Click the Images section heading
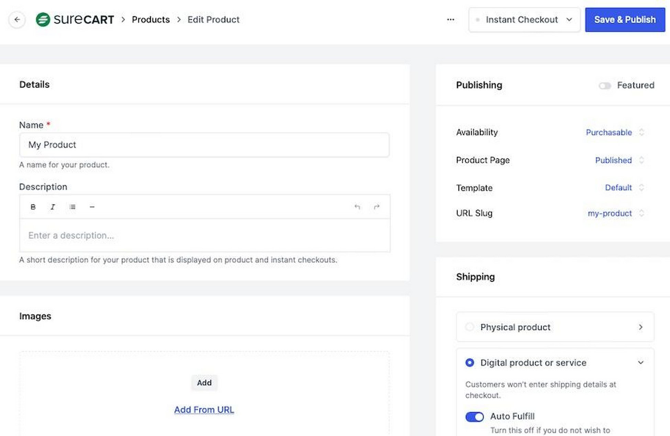The width and height of the screenshot is (670, 436). 35,316
